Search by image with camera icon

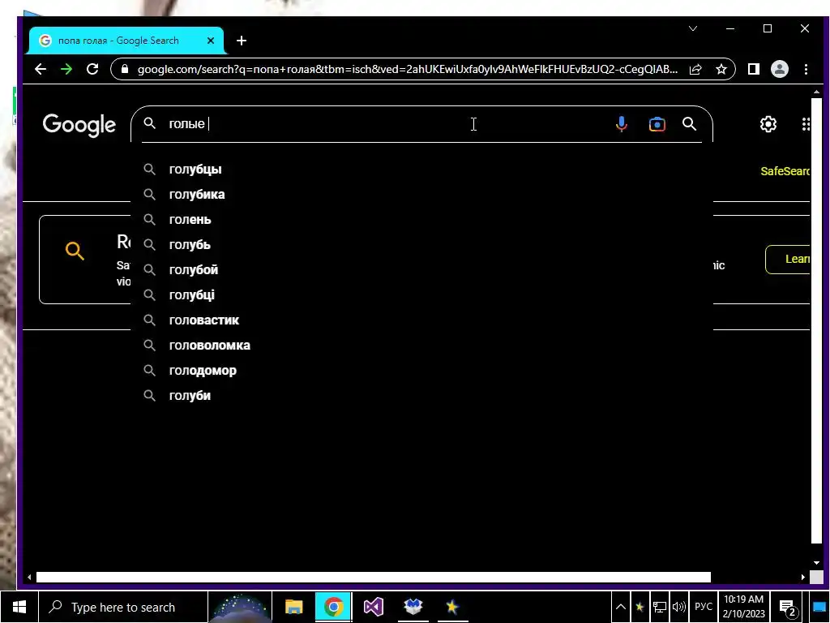[x=657, y=124]
